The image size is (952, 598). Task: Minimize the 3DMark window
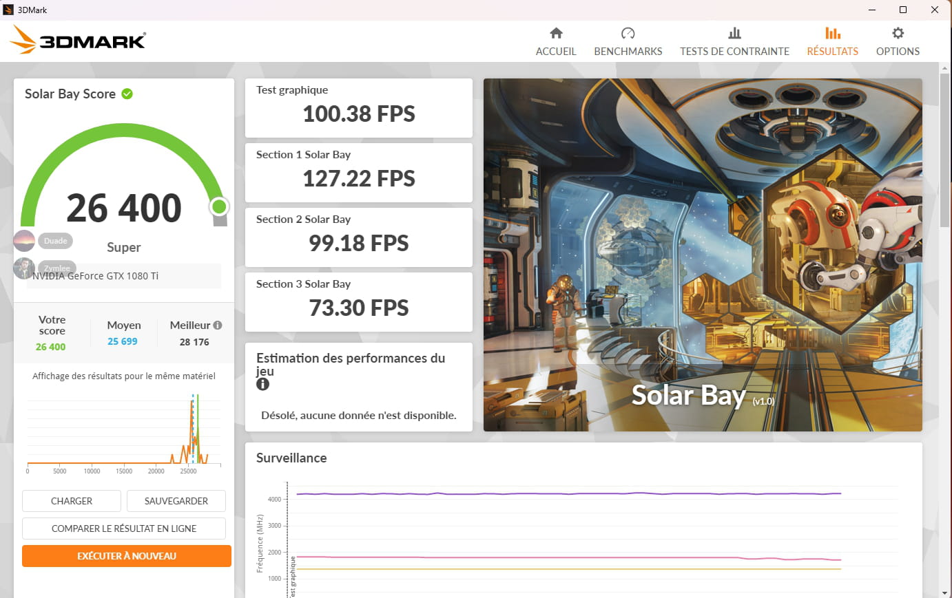(x=872, y=10)
